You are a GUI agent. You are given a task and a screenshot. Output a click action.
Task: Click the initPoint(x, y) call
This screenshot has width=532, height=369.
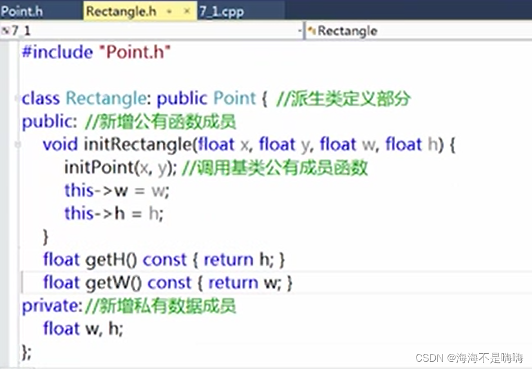120,168
